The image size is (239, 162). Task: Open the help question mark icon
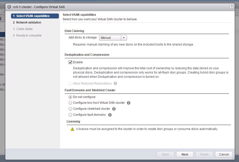(x=232, y=7)
